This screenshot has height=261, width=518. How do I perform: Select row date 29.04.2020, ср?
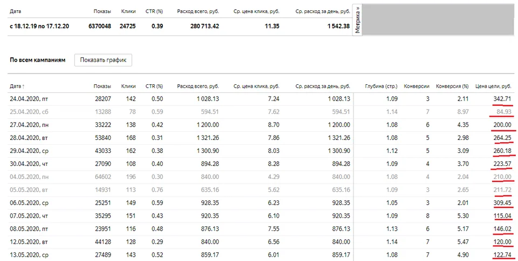pyautogui.click(x=29, y=151)
